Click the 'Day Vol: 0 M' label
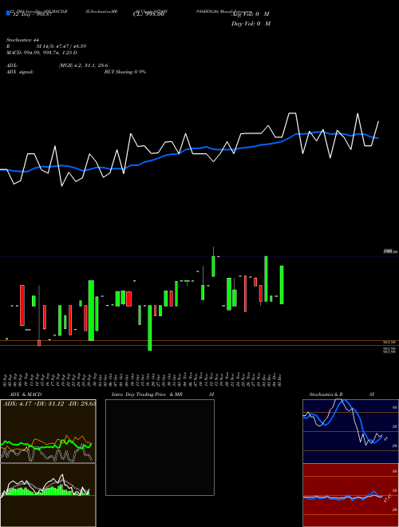This screenshot has height=527, width=399. click(251, 24)
